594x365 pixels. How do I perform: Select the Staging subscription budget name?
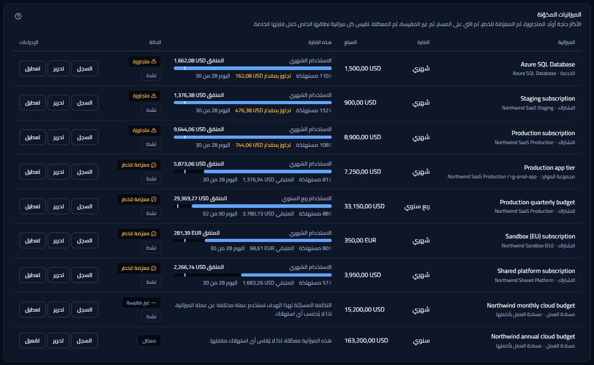tap(548, 99)
